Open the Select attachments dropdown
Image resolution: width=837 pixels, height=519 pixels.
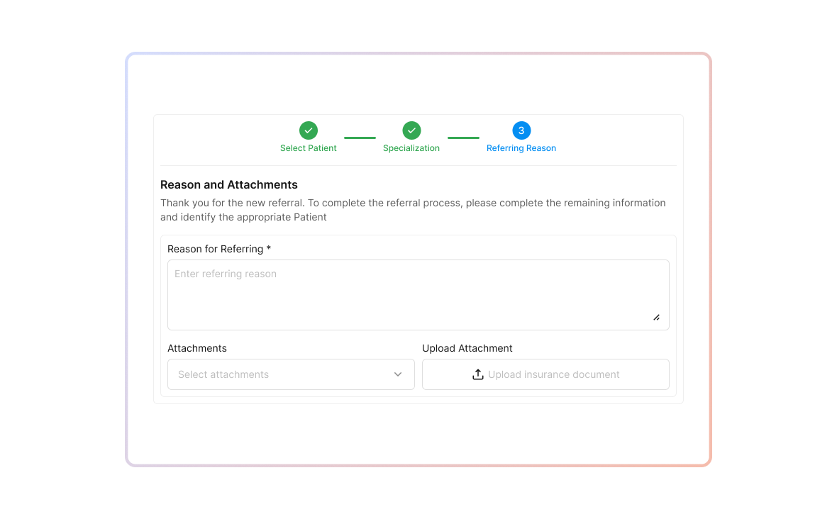coord(291,374)
